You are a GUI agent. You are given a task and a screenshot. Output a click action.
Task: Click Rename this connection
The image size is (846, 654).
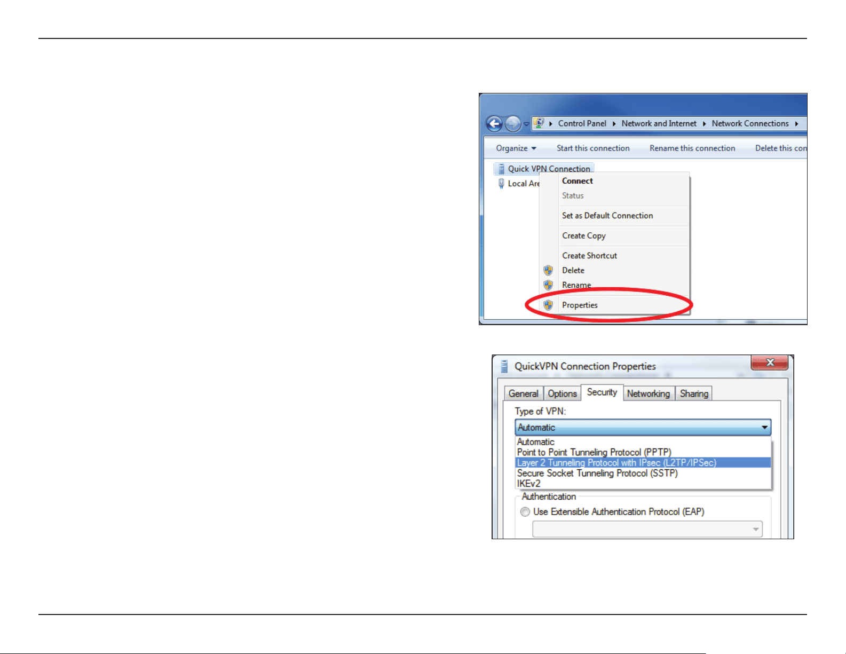point(692,148)
